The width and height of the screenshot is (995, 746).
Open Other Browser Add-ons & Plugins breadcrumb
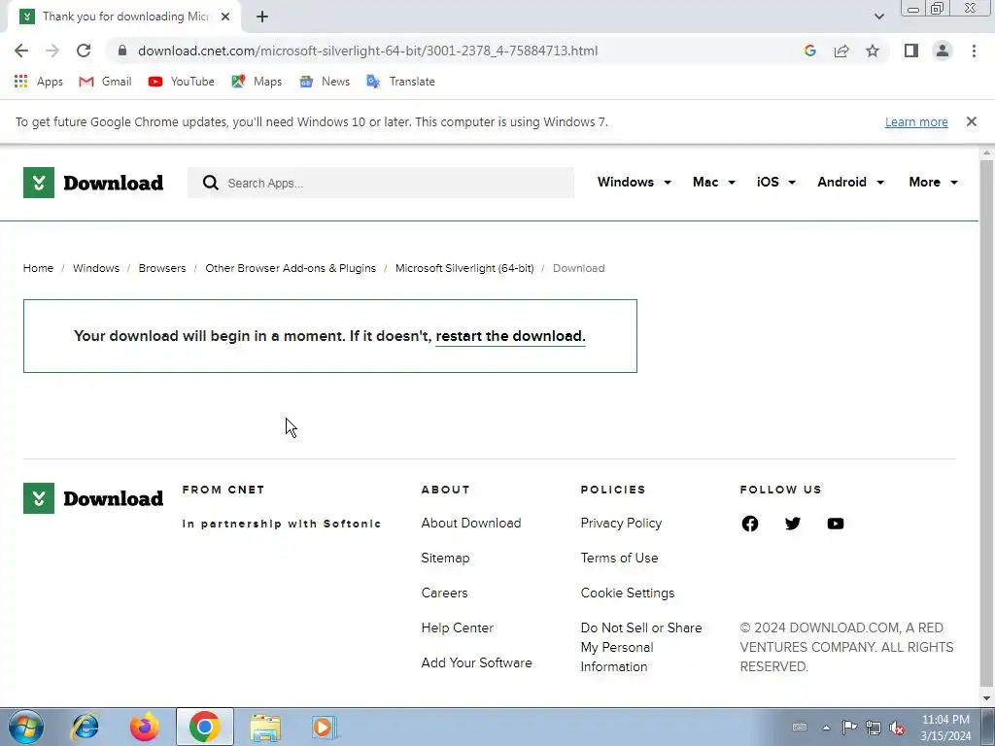(291, 268)
